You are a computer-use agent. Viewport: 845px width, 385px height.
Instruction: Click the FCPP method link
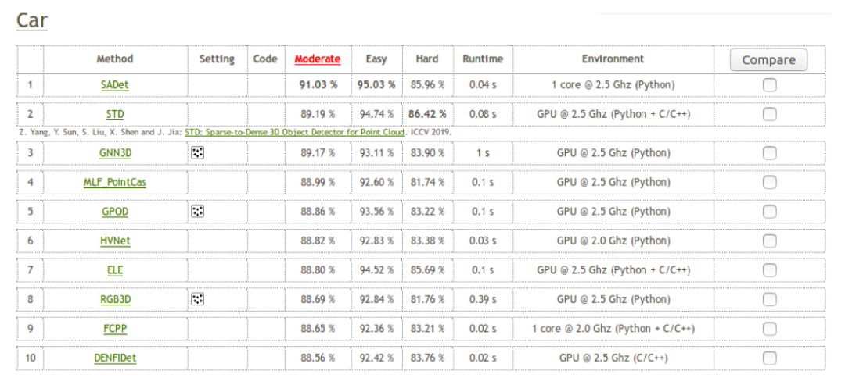click(115, 329)
